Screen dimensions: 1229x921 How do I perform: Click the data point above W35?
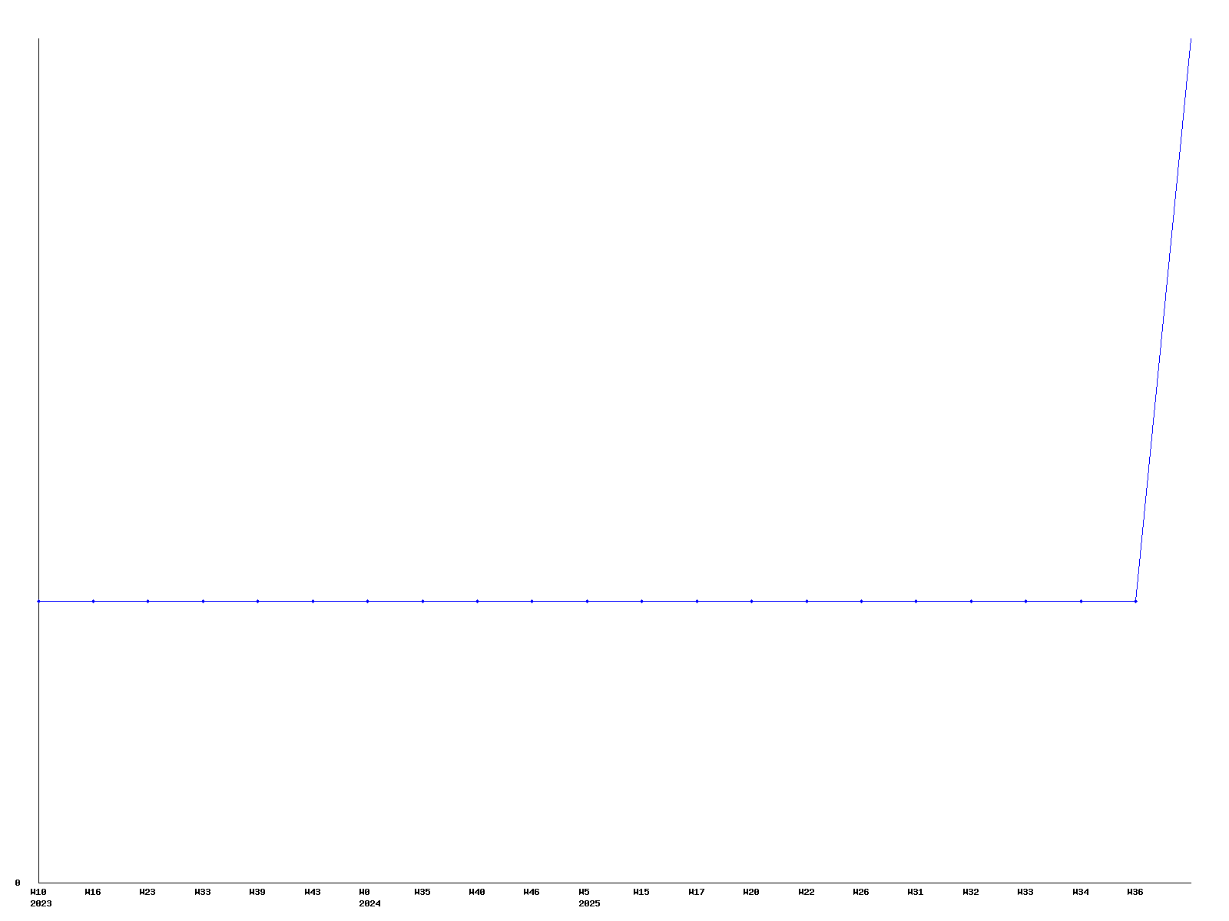(x=422, y=601)
